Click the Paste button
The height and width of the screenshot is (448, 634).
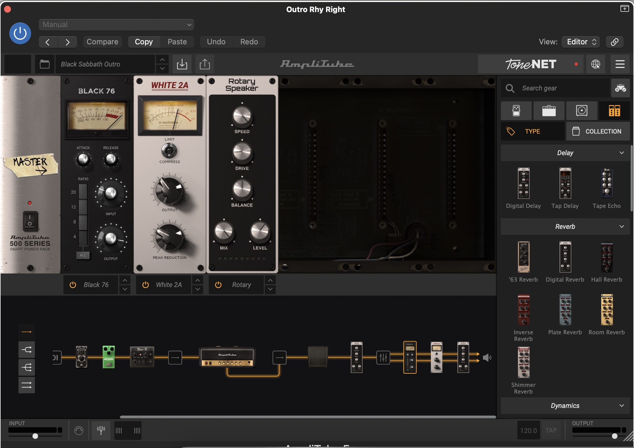click(x=177, y=42)
